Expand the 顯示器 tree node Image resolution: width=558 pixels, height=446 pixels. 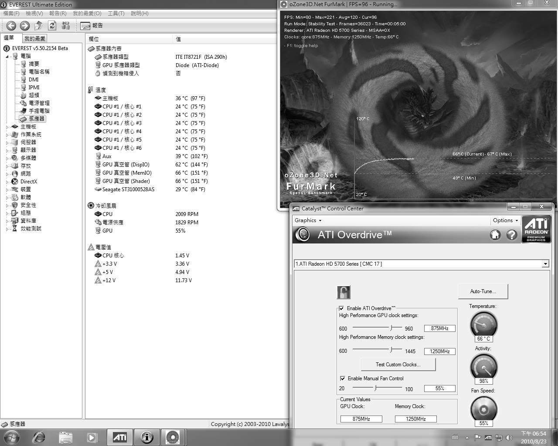click(7, 150)
